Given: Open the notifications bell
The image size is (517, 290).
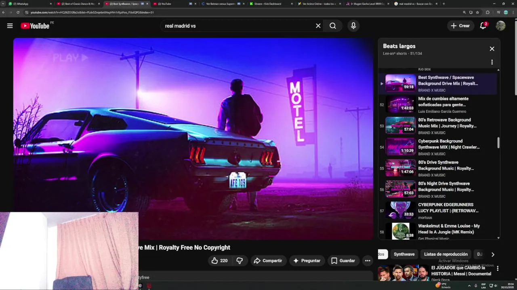Looking at the screenshot, I should click(483, 26).
